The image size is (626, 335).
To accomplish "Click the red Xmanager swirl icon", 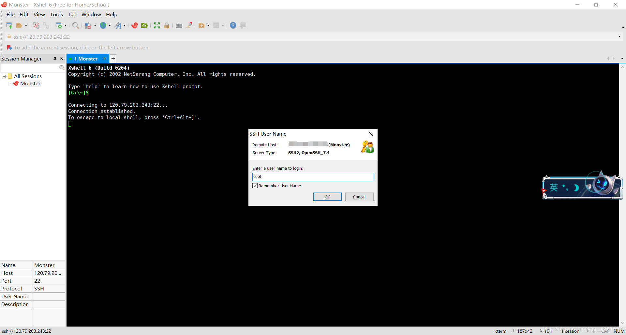I will [135, 25].
